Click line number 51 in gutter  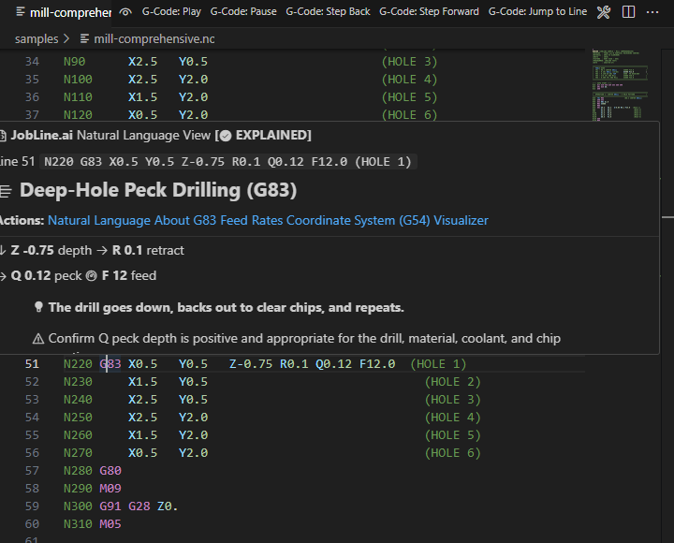point(32,364)
